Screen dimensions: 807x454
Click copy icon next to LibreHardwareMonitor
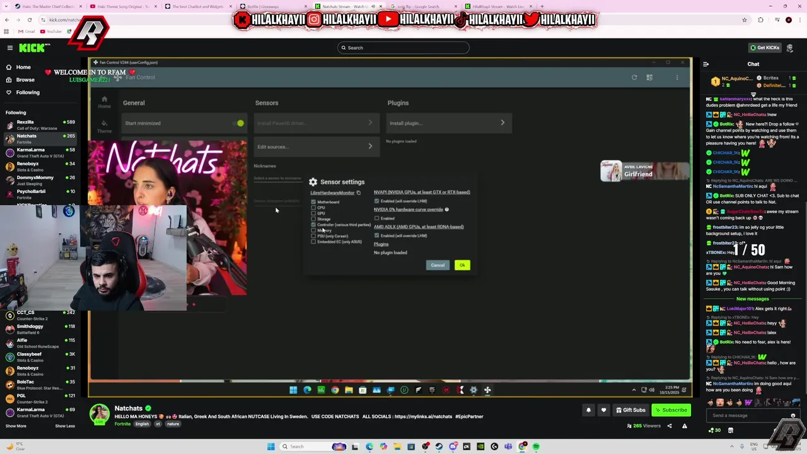click(359, 193)
